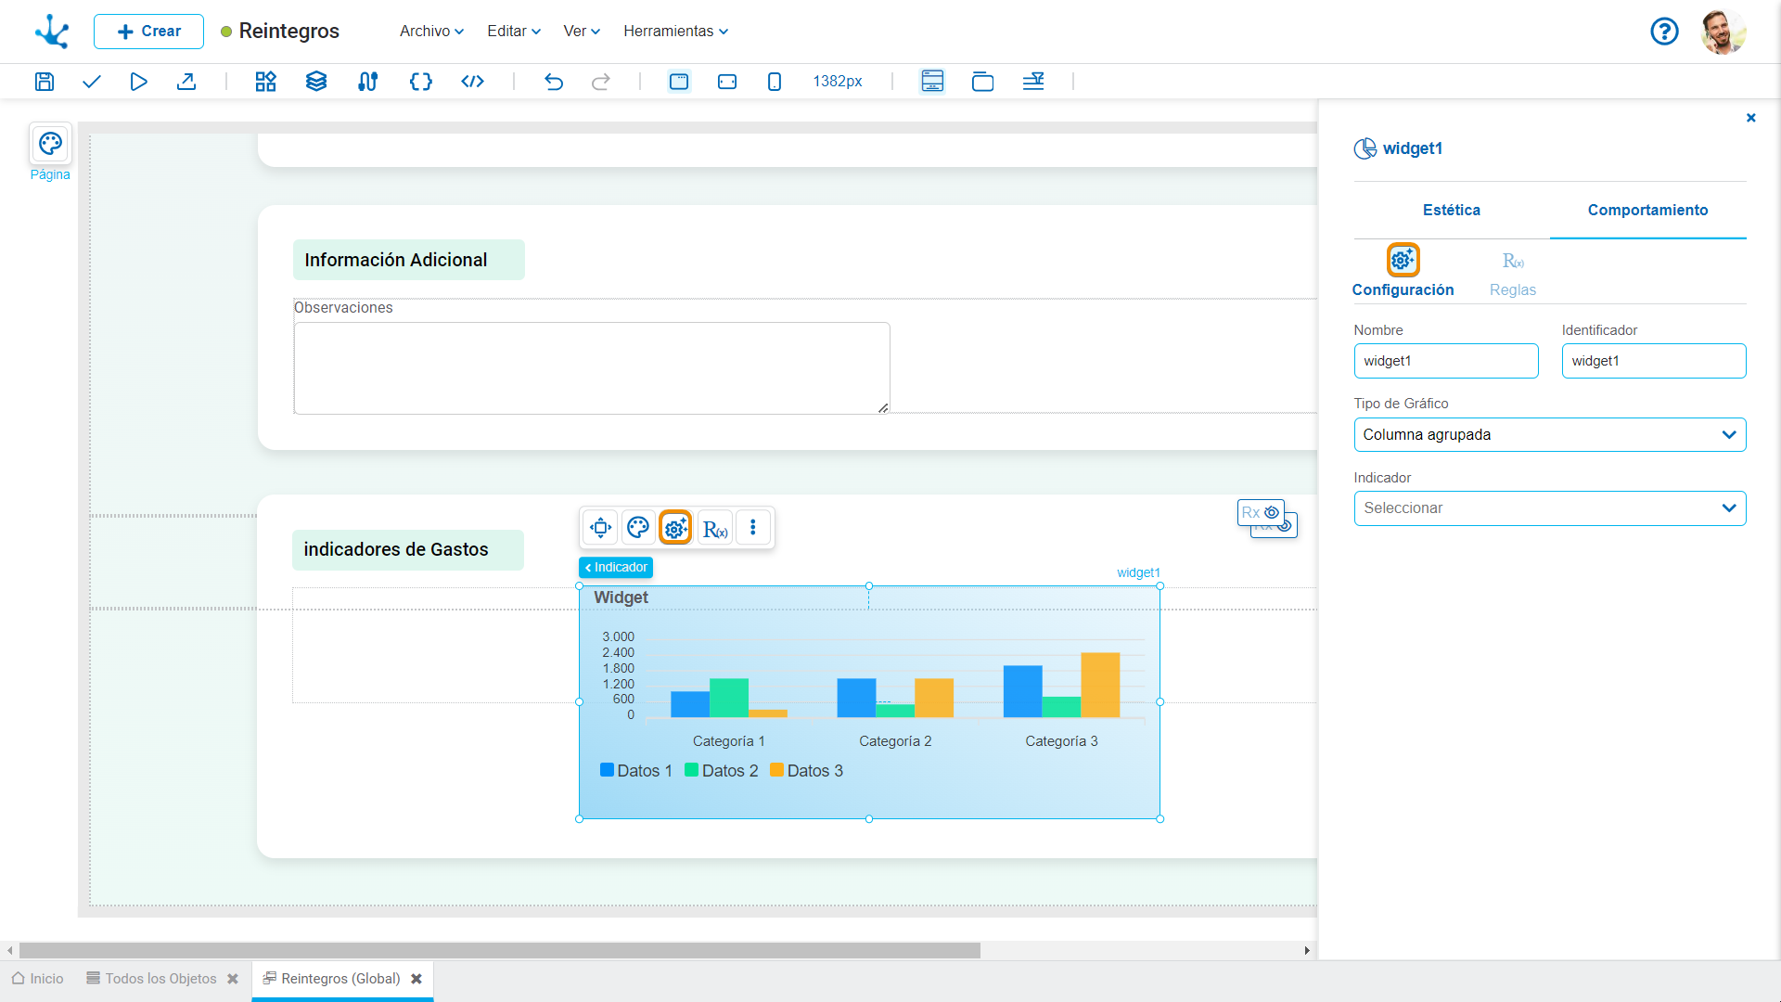Click the Datos 2 legend swatch
The width and height of the screenshot is (1781, 1002).
coord(691,770)
